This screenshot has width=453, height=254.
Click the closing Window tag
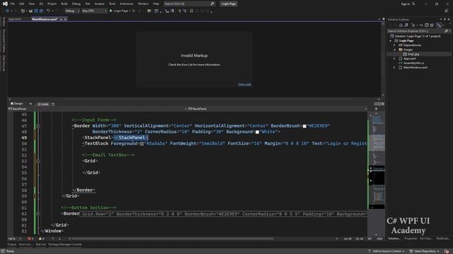click(52, 231)
